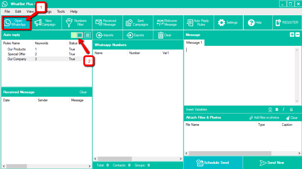Remove message tab with minus button

(x=297, y=35)
